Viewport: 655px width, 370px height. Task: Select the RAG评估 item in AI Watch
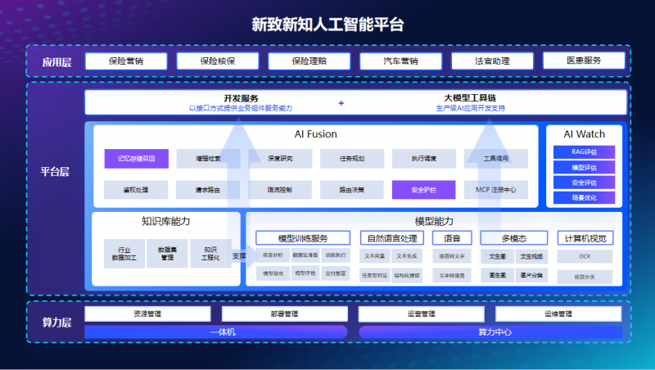pyautogui.click(x=584, y=151)
